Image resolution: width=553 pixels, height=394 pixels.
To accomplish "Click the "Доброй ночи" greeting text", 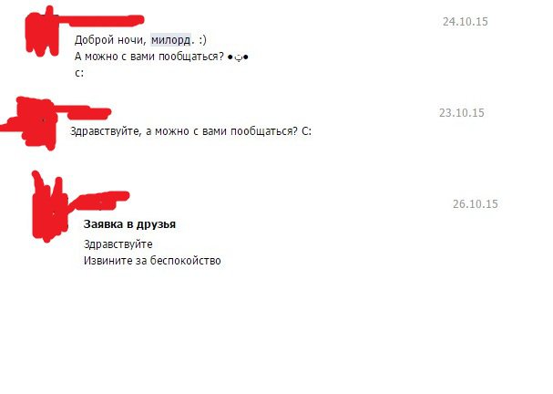I will click(108, 40).
